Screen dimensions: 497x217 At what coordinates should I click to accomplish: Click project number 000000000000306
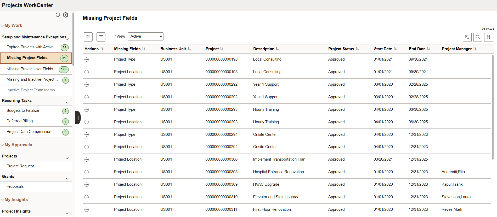click(x=222, y=159)
